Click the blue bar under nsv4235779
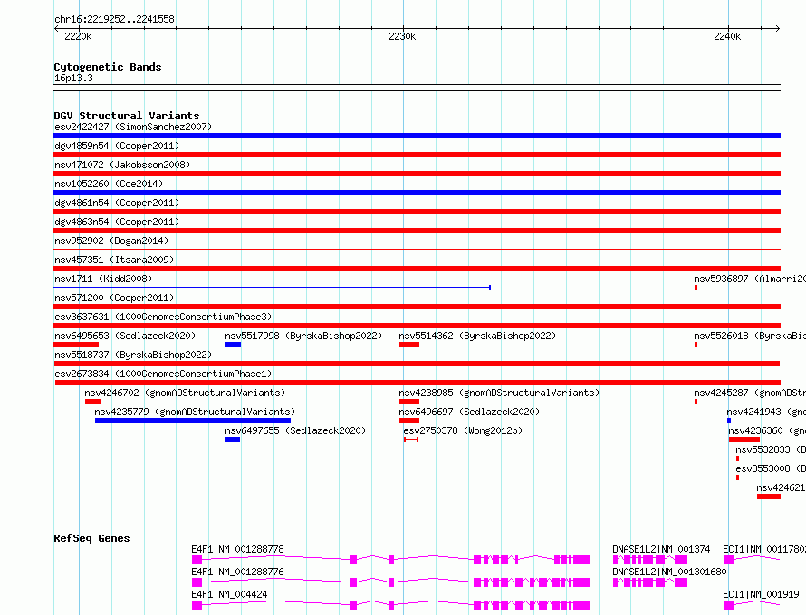This screenshot has width=806, height=615. coord(193,421)
